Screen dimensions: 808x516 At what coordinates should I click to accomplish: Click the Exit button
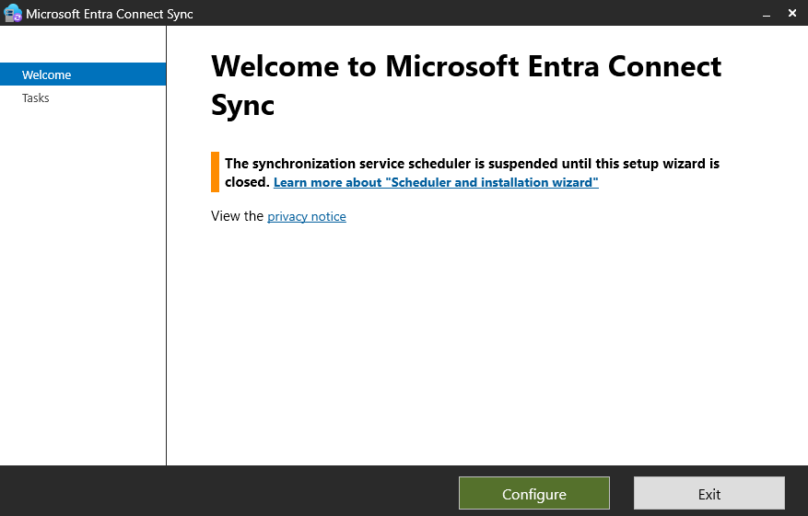709,493
